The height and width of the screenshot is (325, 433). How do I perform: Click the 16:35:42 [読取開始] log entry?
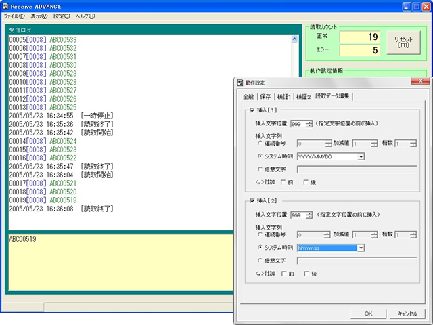coord(61,133)
